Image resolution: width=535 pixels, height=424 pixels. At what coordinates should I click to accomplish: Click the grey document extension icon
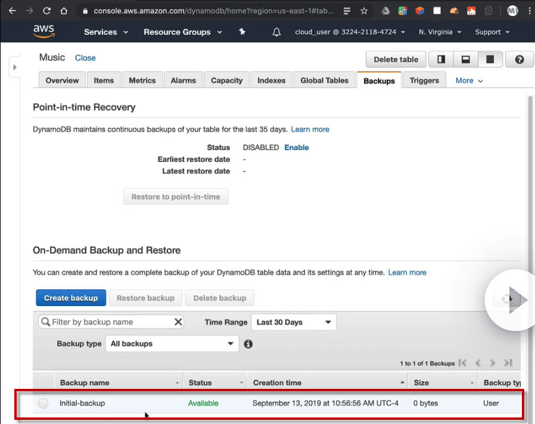click(489, 11)
